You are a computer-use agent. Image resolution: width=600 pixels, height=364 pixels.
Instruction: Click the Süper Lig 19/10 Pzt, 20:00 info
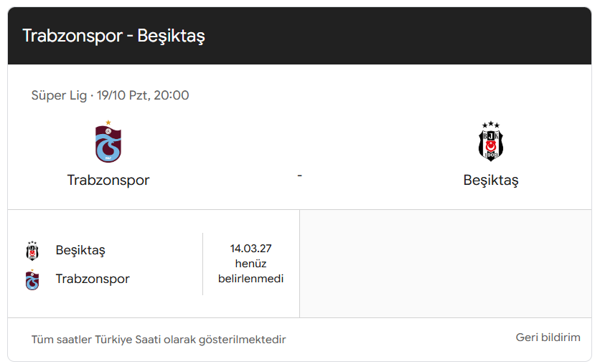point(111,95)
